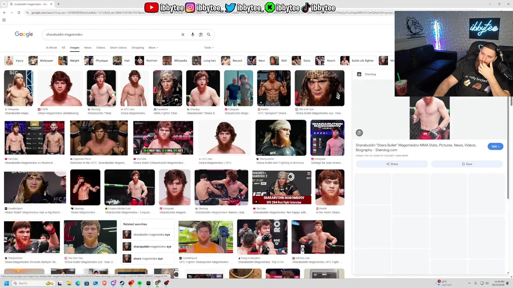The width and height of the screenshot is (513, 288).
Task: Open Microsoft Store from the taskbar
Action: 87,283
